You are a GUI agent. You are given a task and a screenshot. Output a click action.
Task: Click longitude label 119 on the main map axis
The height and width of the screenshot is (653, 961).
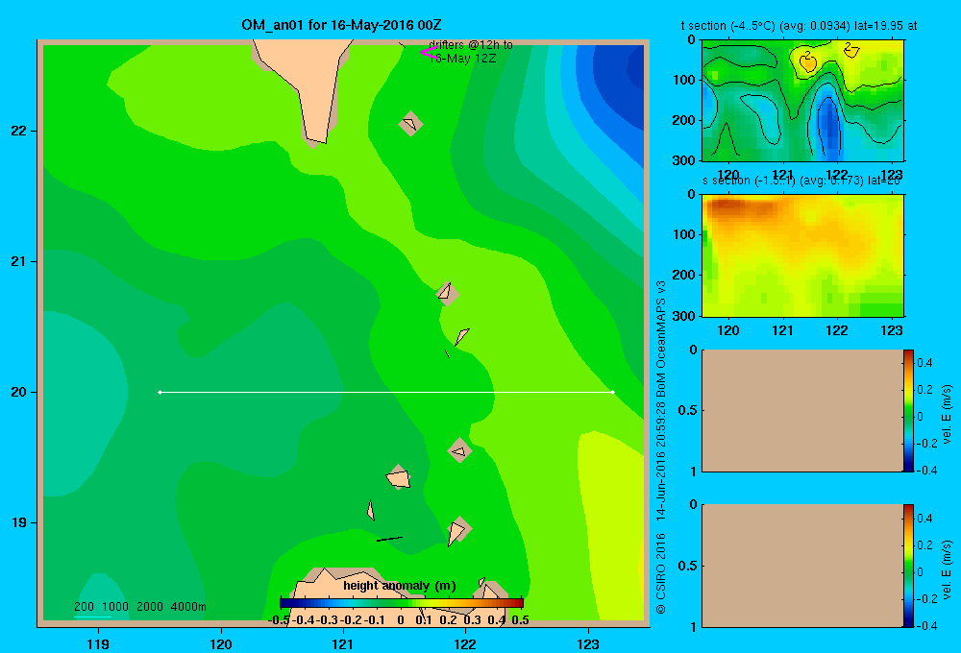tap(98, 643)
